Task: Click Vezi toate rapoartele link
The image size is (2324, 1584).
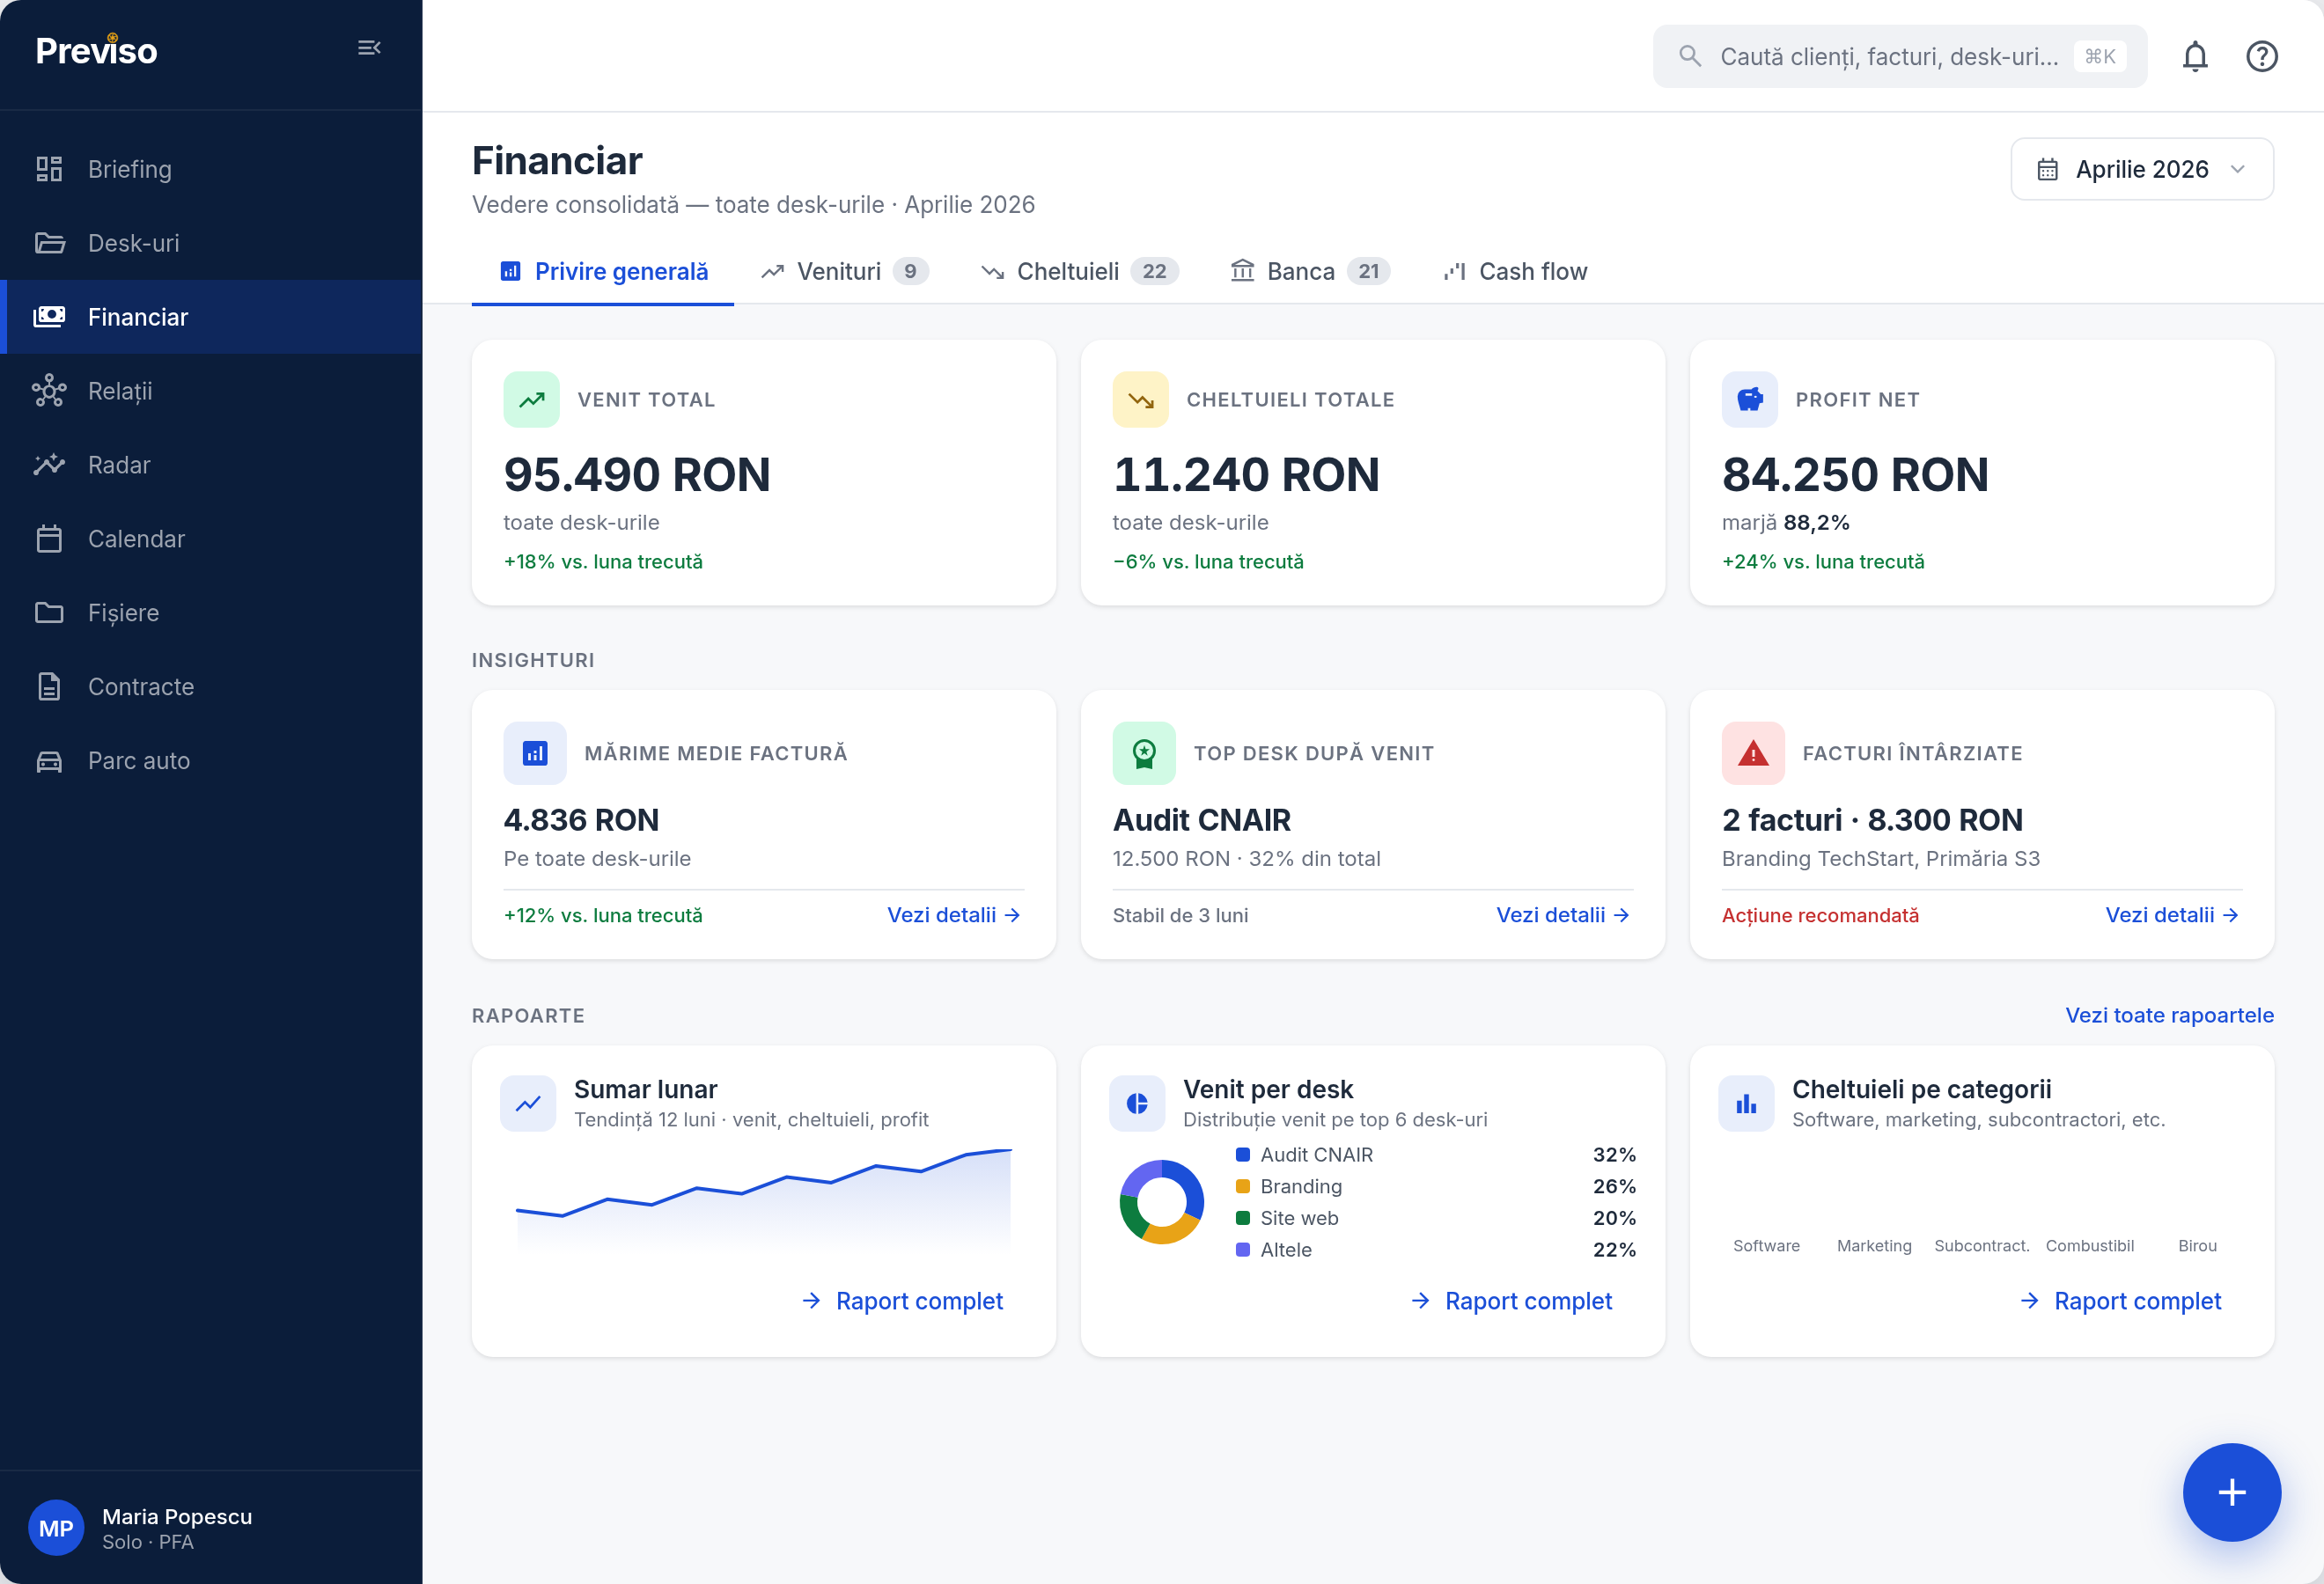Action: 2169,1015
